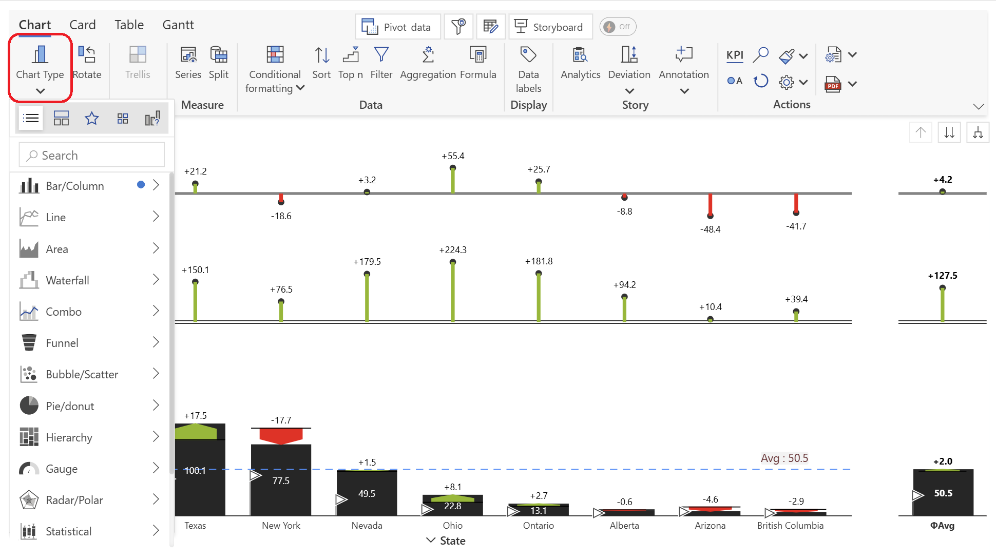Viewport: 996px width, 559px height.
Task: Show favorite charts star icon
Action: coord(92,119)
